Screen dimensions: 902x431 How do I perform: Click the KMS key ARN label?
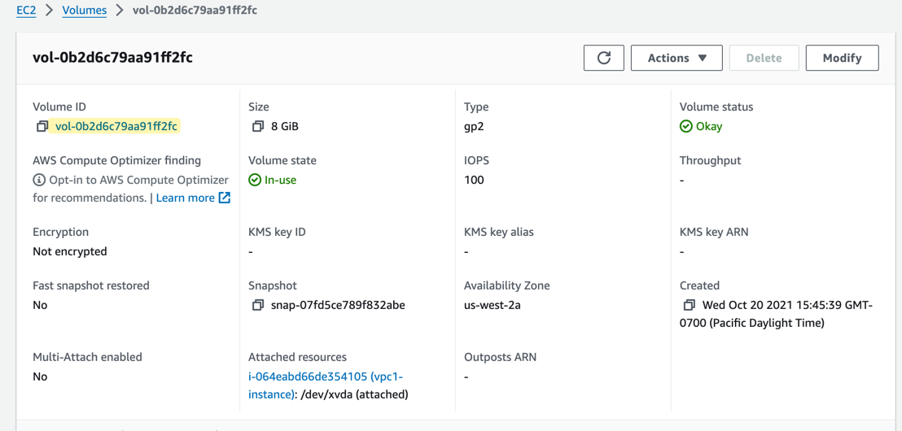pos(714,232)
